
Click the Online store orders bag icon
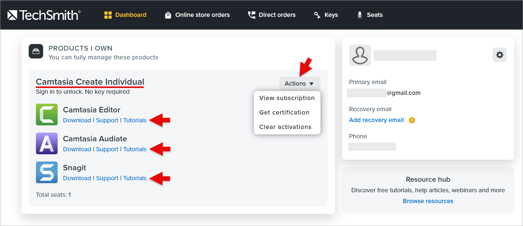(x=168, y=15)
